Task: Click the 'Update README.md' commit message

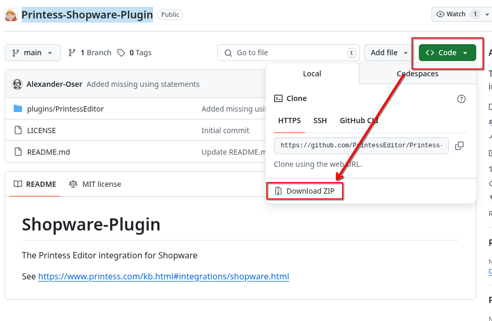Action: click(234, 152)
